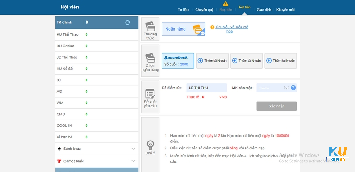
Task: Refresh the TK Chính balance
Action: (x=128, y=23)
